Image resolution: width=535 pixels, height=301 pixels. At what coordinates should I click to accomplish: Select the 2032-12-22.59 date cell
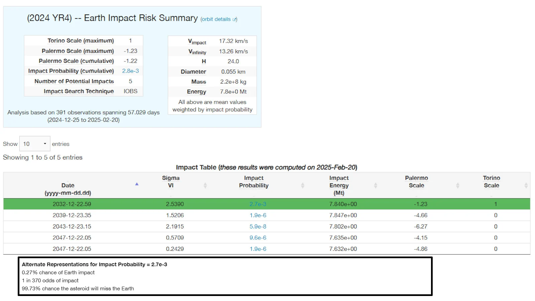pyautogui.click(x=72, y=204)
